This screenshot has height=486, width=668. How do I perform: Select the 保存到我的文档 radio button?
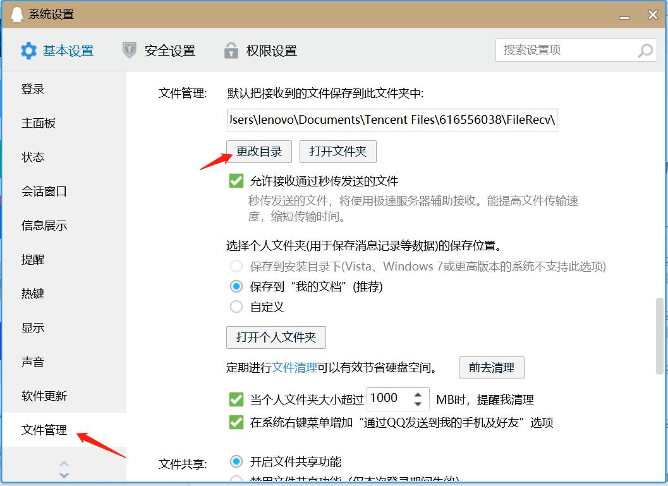(236, 286)
